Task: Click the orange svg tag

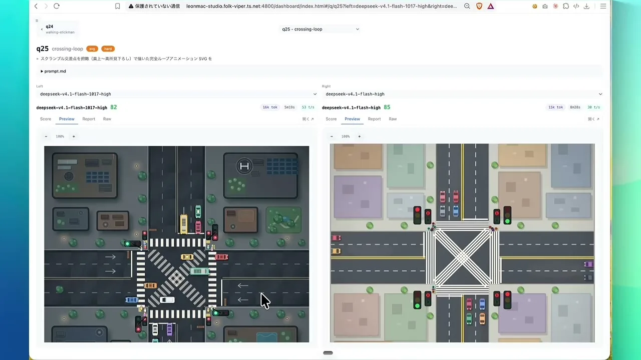Action: point(92,49)
